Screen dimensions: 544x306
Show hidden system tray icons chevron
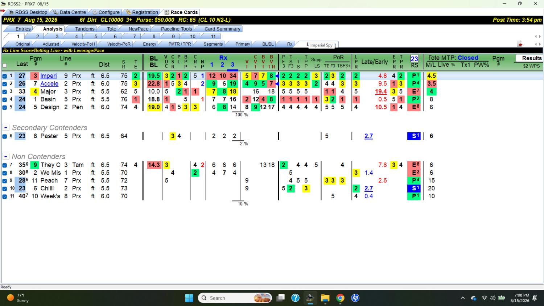pos(462,298)
